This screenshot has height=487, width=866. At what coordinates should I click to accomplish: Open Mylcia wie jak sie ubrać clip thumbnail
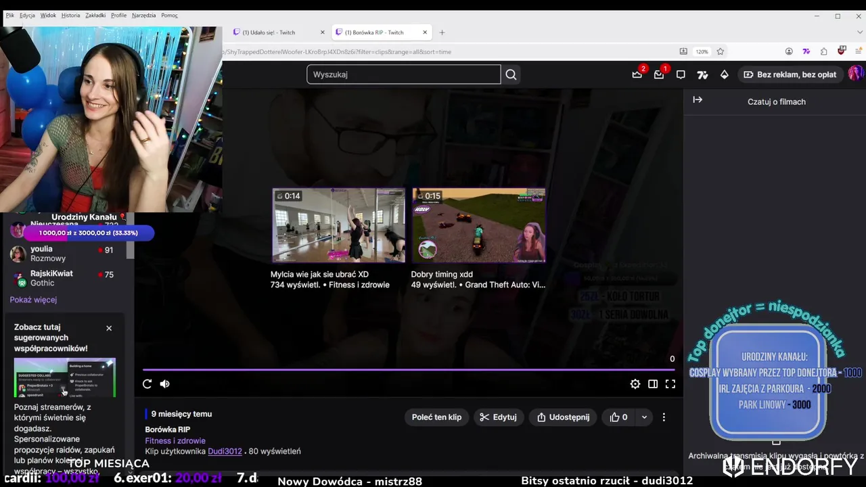338,225
